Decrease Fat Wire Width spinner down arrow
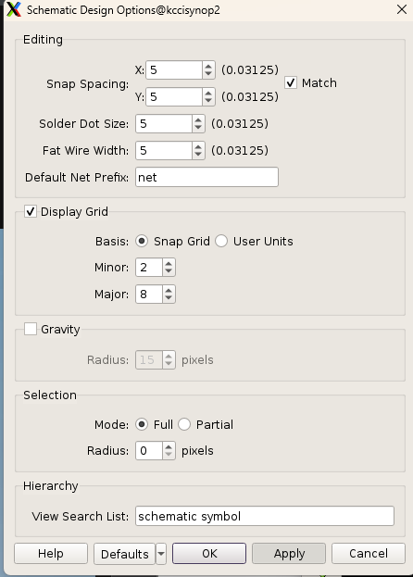The height and width of the screenshot is (577, 413). pos(198,155)
